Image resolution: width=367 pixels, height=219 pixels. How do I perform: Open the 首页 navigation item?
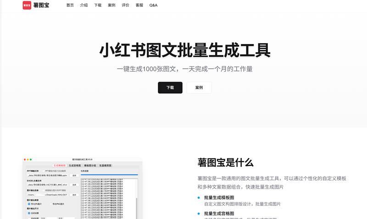pos(70,5)
